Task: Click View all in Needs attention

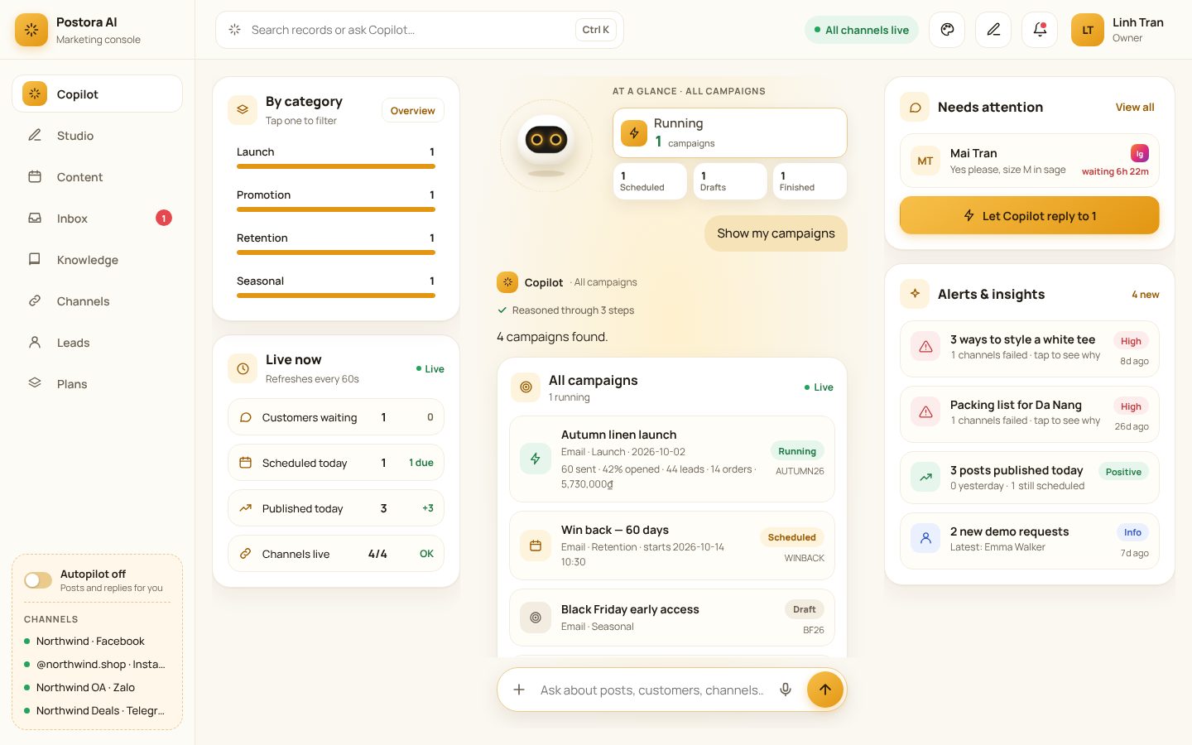Action: pos(1134,108)
